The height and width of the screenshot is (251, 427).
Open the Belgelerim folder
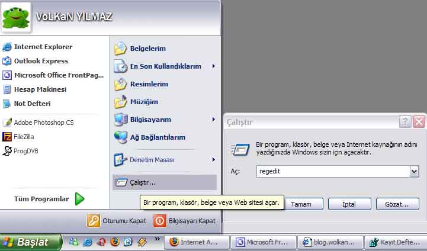147,49
